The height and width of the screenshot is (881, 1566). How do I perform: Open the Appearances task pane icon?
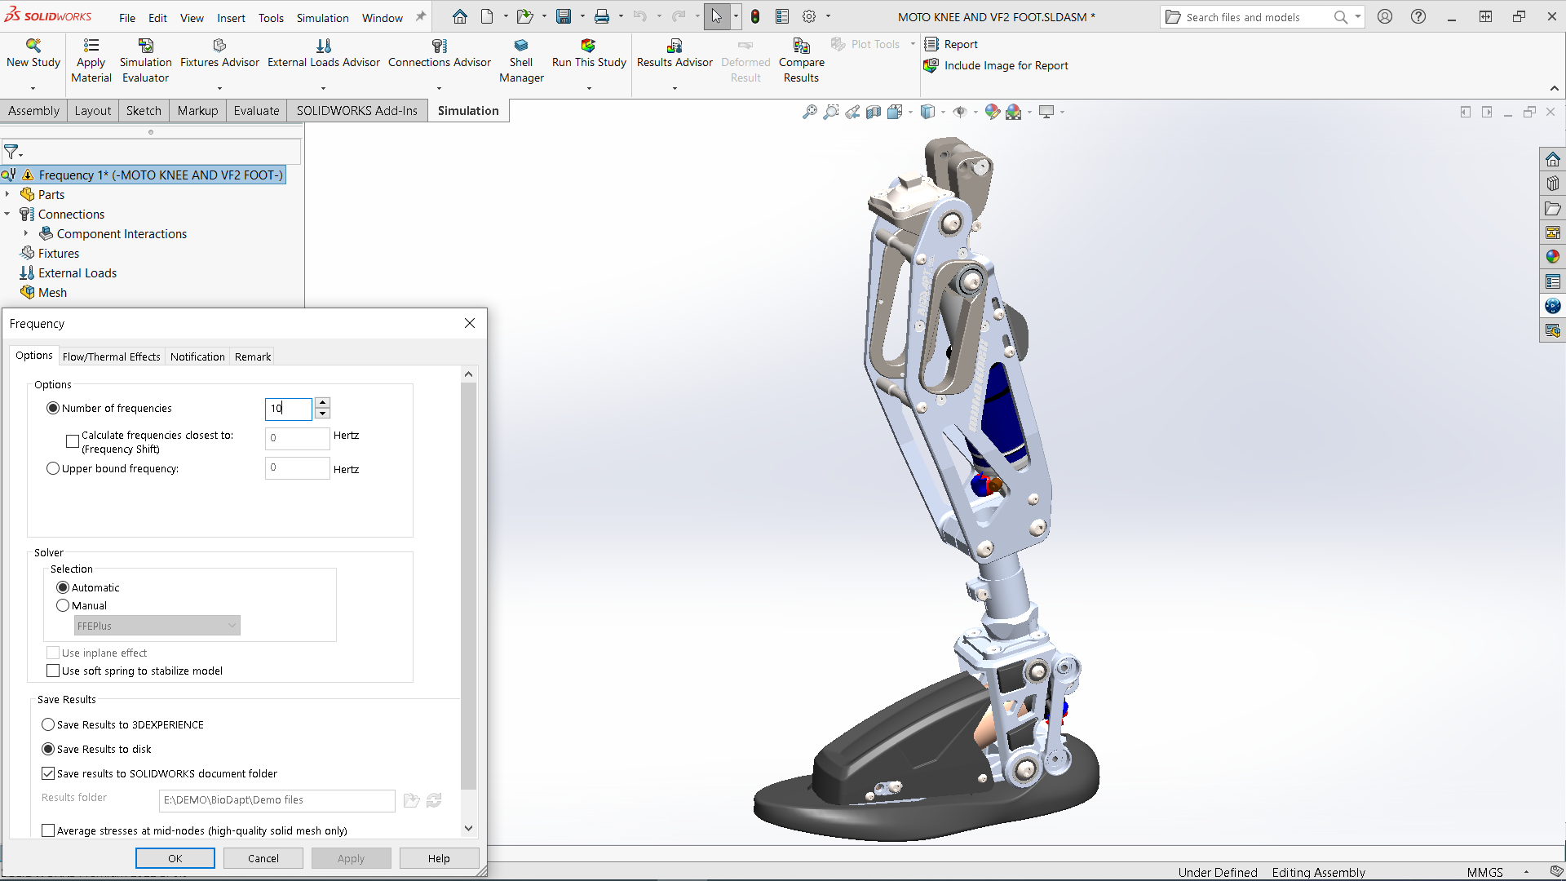pos(1552,257)
